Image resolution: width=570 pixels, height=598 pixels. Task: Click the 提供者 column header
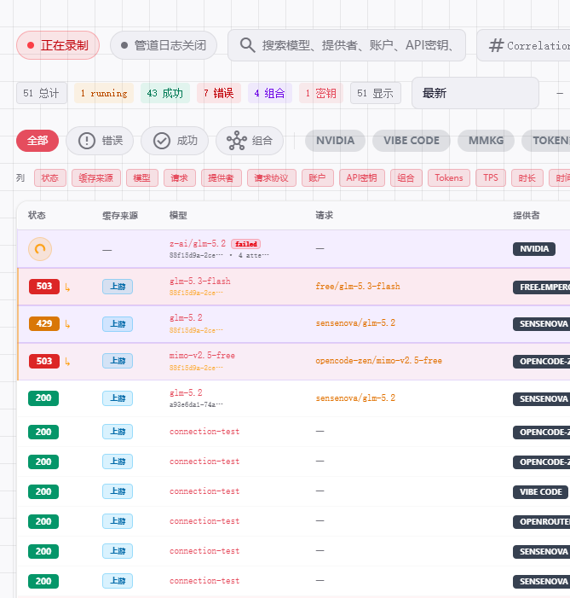pyautogui.click(x=527, y=216)
